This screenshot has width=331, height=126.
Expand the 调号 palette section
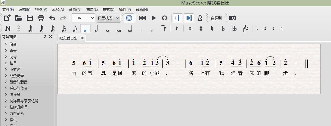pos(13,57)
